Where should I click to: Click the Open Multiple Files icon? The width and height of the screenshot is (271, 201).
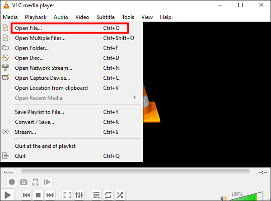point(5,38)
